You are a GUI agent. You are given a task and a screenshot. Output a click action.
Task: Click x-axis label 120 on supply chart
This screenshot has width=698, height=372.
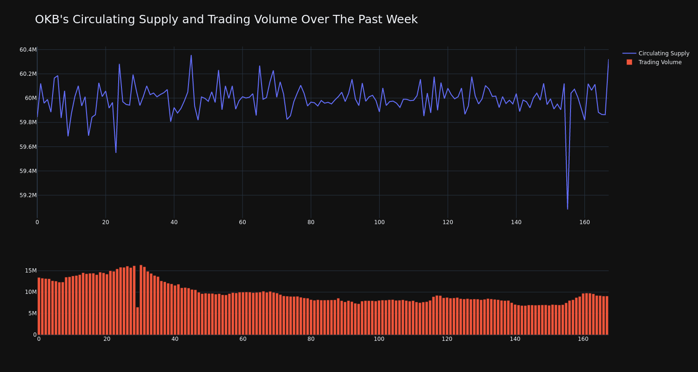448,222
